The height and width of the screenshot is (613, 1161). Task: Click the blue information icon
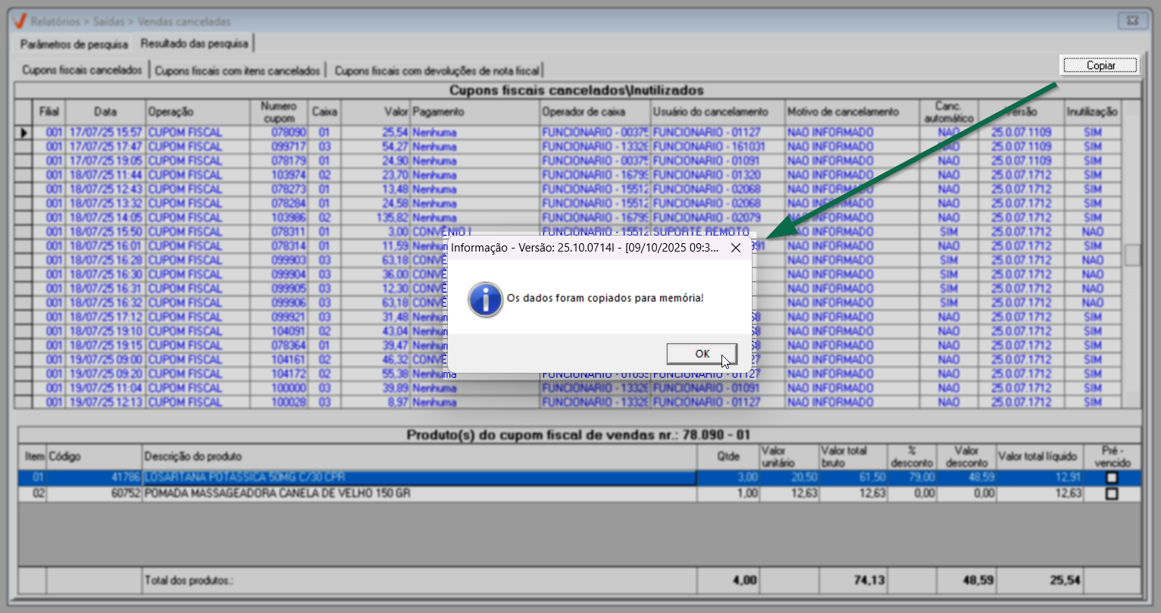click(485, 299)
